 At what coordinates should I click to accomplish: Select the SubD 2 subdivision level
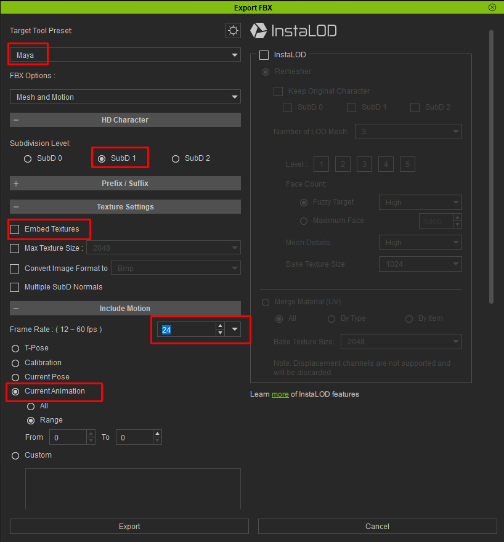pyautogui.click(x=176, y=159)
